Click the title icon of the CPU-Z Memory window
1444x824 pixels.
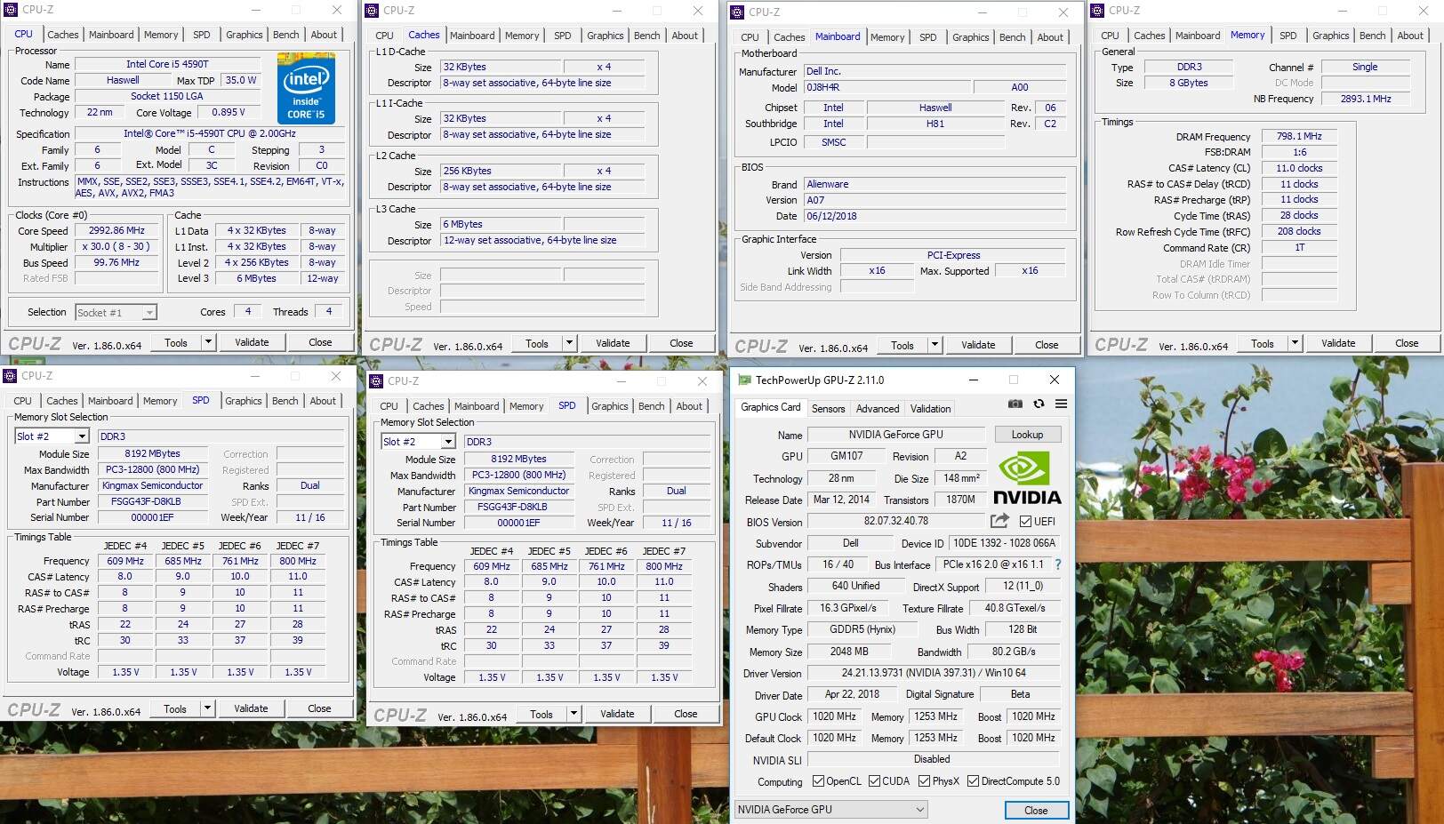click(x=1098, y=11)
